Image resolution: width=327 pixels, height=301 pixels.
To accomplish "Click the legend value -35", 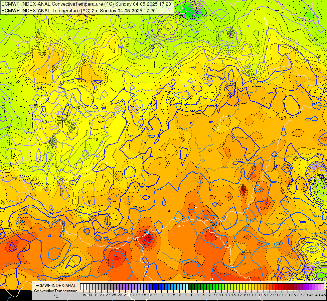I will pyautogui.click(x=83, y=295).
